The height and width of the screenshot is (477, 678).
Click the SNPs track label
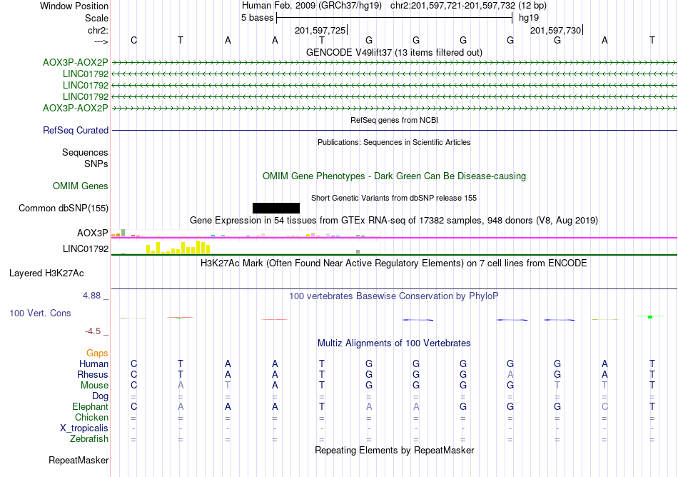tap(96, 164)
